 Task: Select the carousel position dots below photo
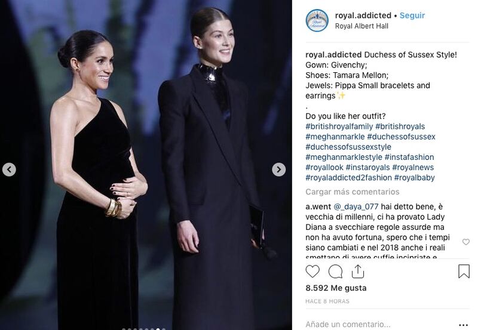pos(144,329)
